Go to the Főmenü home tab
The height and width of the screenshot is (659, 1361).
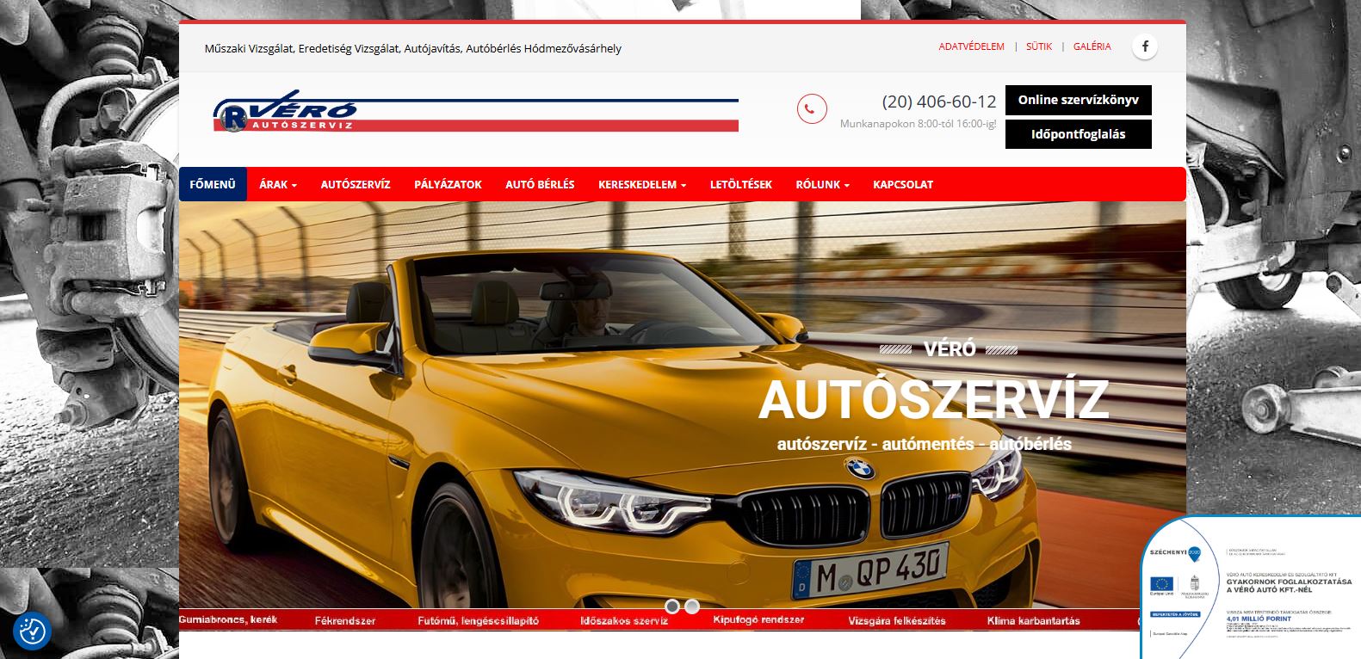pyautogui.click(x=213, y=184)
